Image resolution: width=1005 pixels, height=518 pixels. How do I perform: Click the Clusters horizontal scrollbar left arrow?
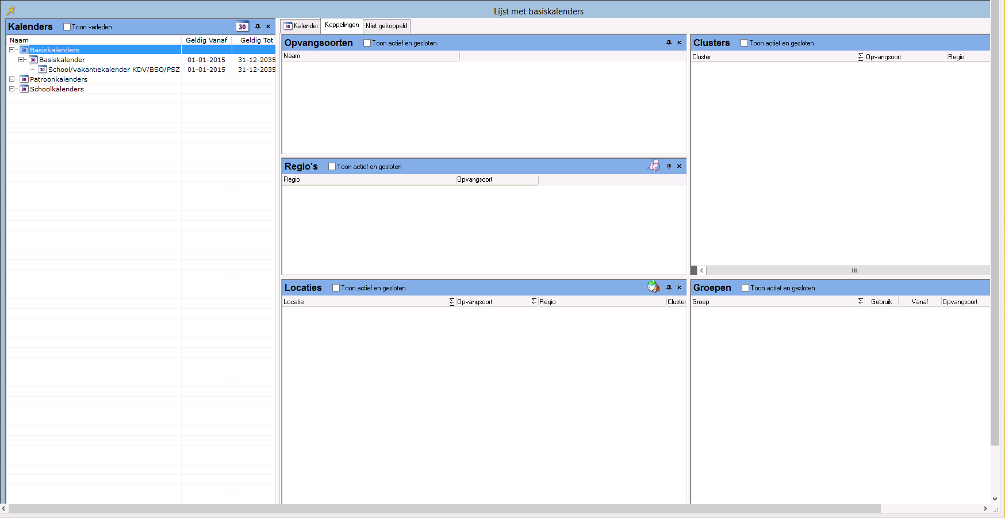tap(701, 270)
